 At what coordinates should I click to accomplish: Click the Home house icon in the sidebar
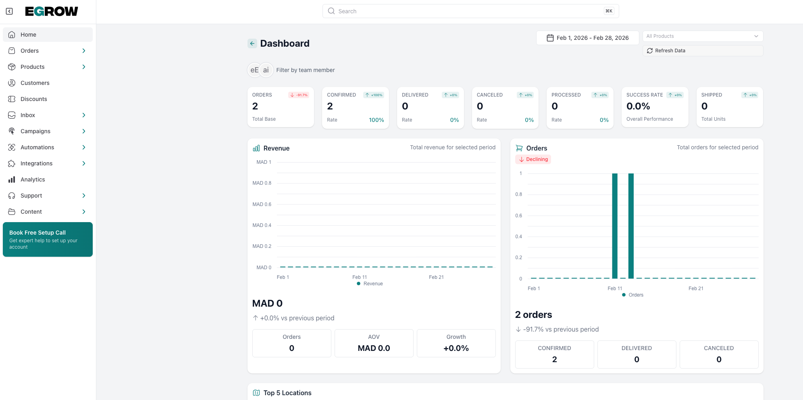[x=12, y=35]
